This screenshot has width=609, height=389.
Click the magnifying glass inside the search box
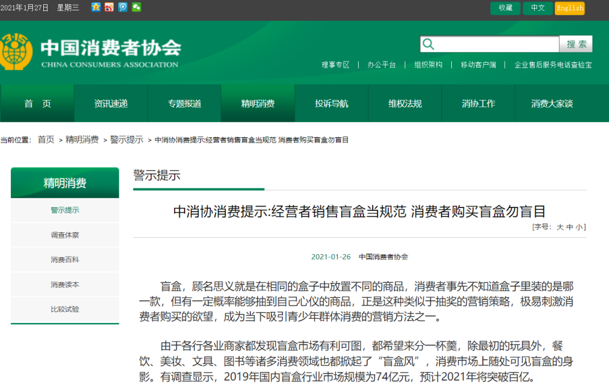click(x=429, y=44)
